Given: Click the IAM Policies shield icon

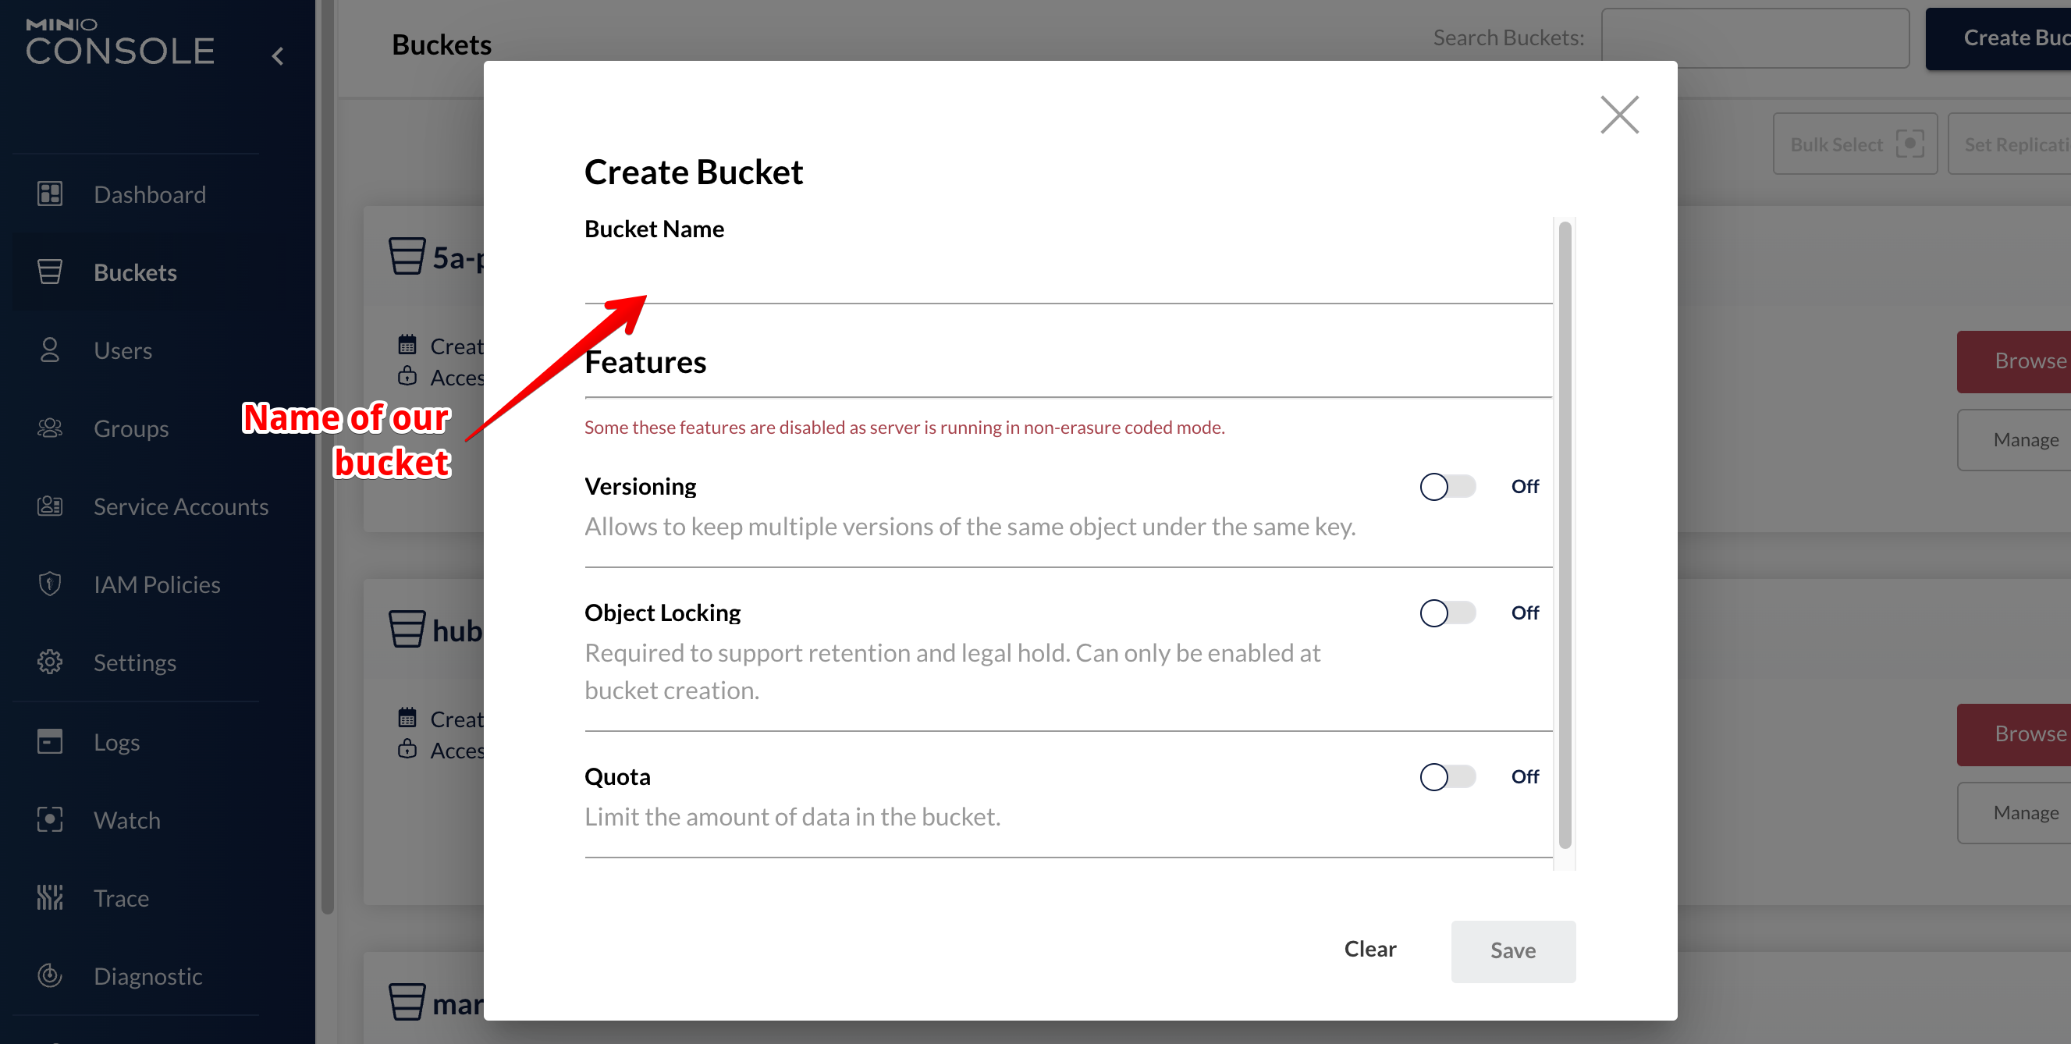Looking at the screenshot, I should (50, 584).
